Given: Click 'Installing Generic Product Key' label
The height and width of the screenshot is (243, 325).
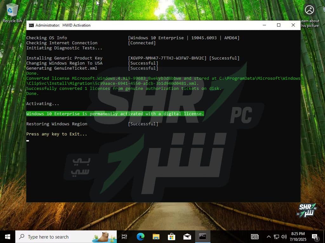Looking at the screenshot, I should tap(64, 58).
